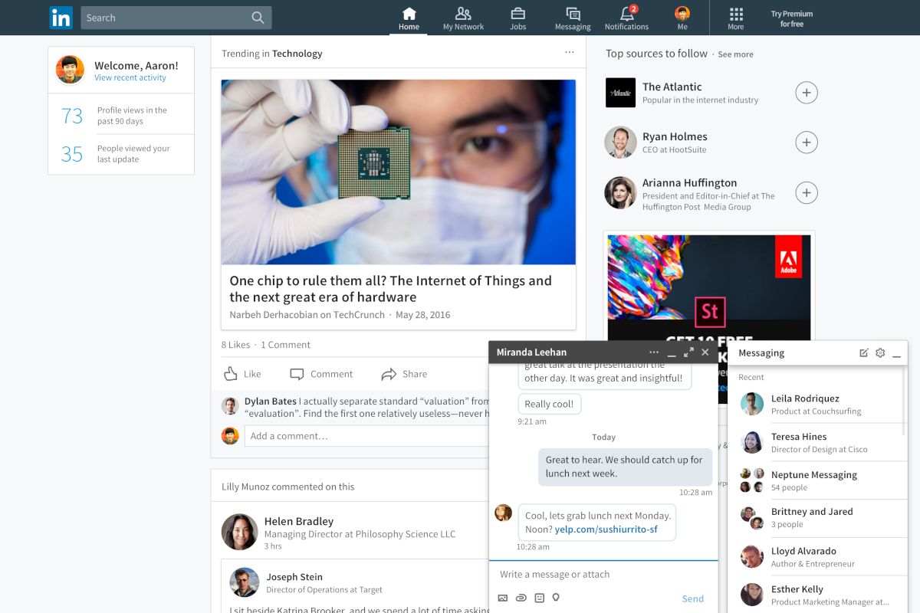Viewport: 920px width, 613px height.
Task: Open options dots in Miranda Leehan chat
Action: [654, 352]
